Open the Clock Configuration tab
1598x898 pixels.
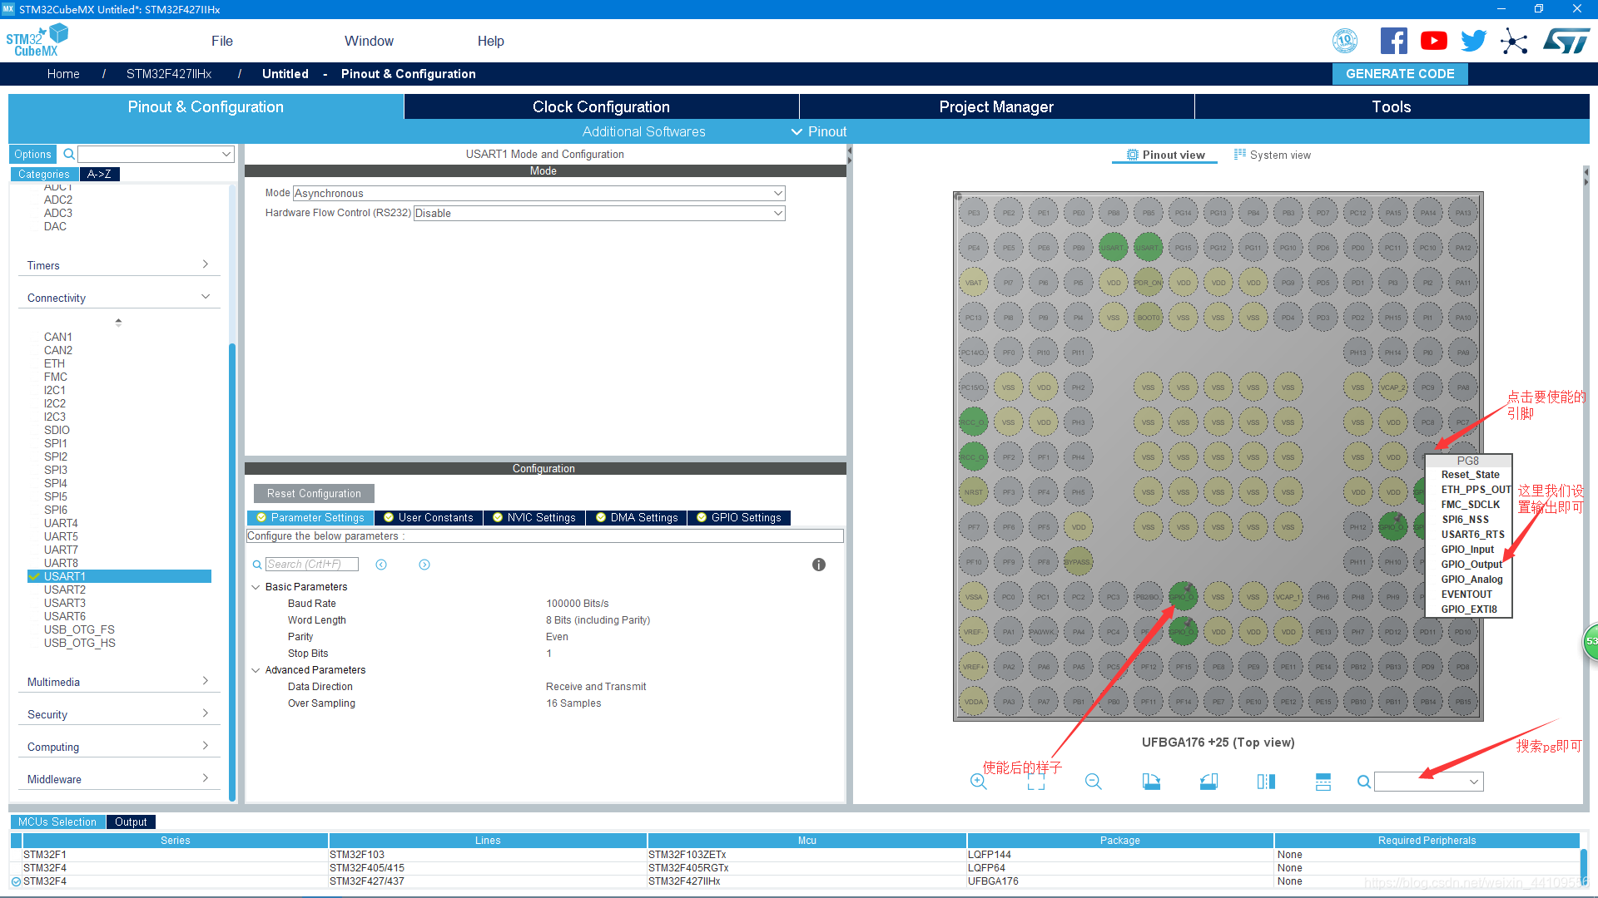click(601, 106)
